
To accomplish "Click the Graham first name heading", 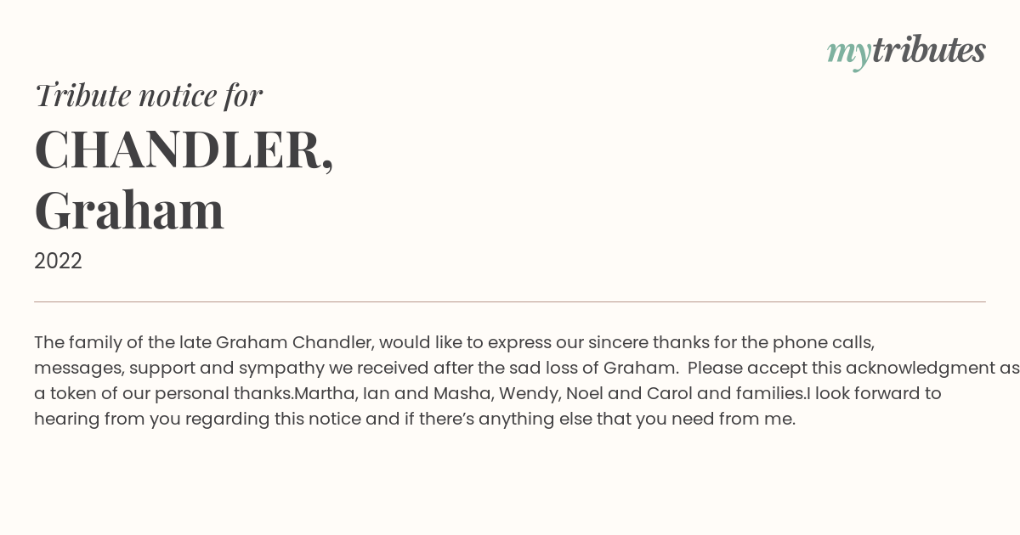I will pyautogui.click(x=129, y=211).
